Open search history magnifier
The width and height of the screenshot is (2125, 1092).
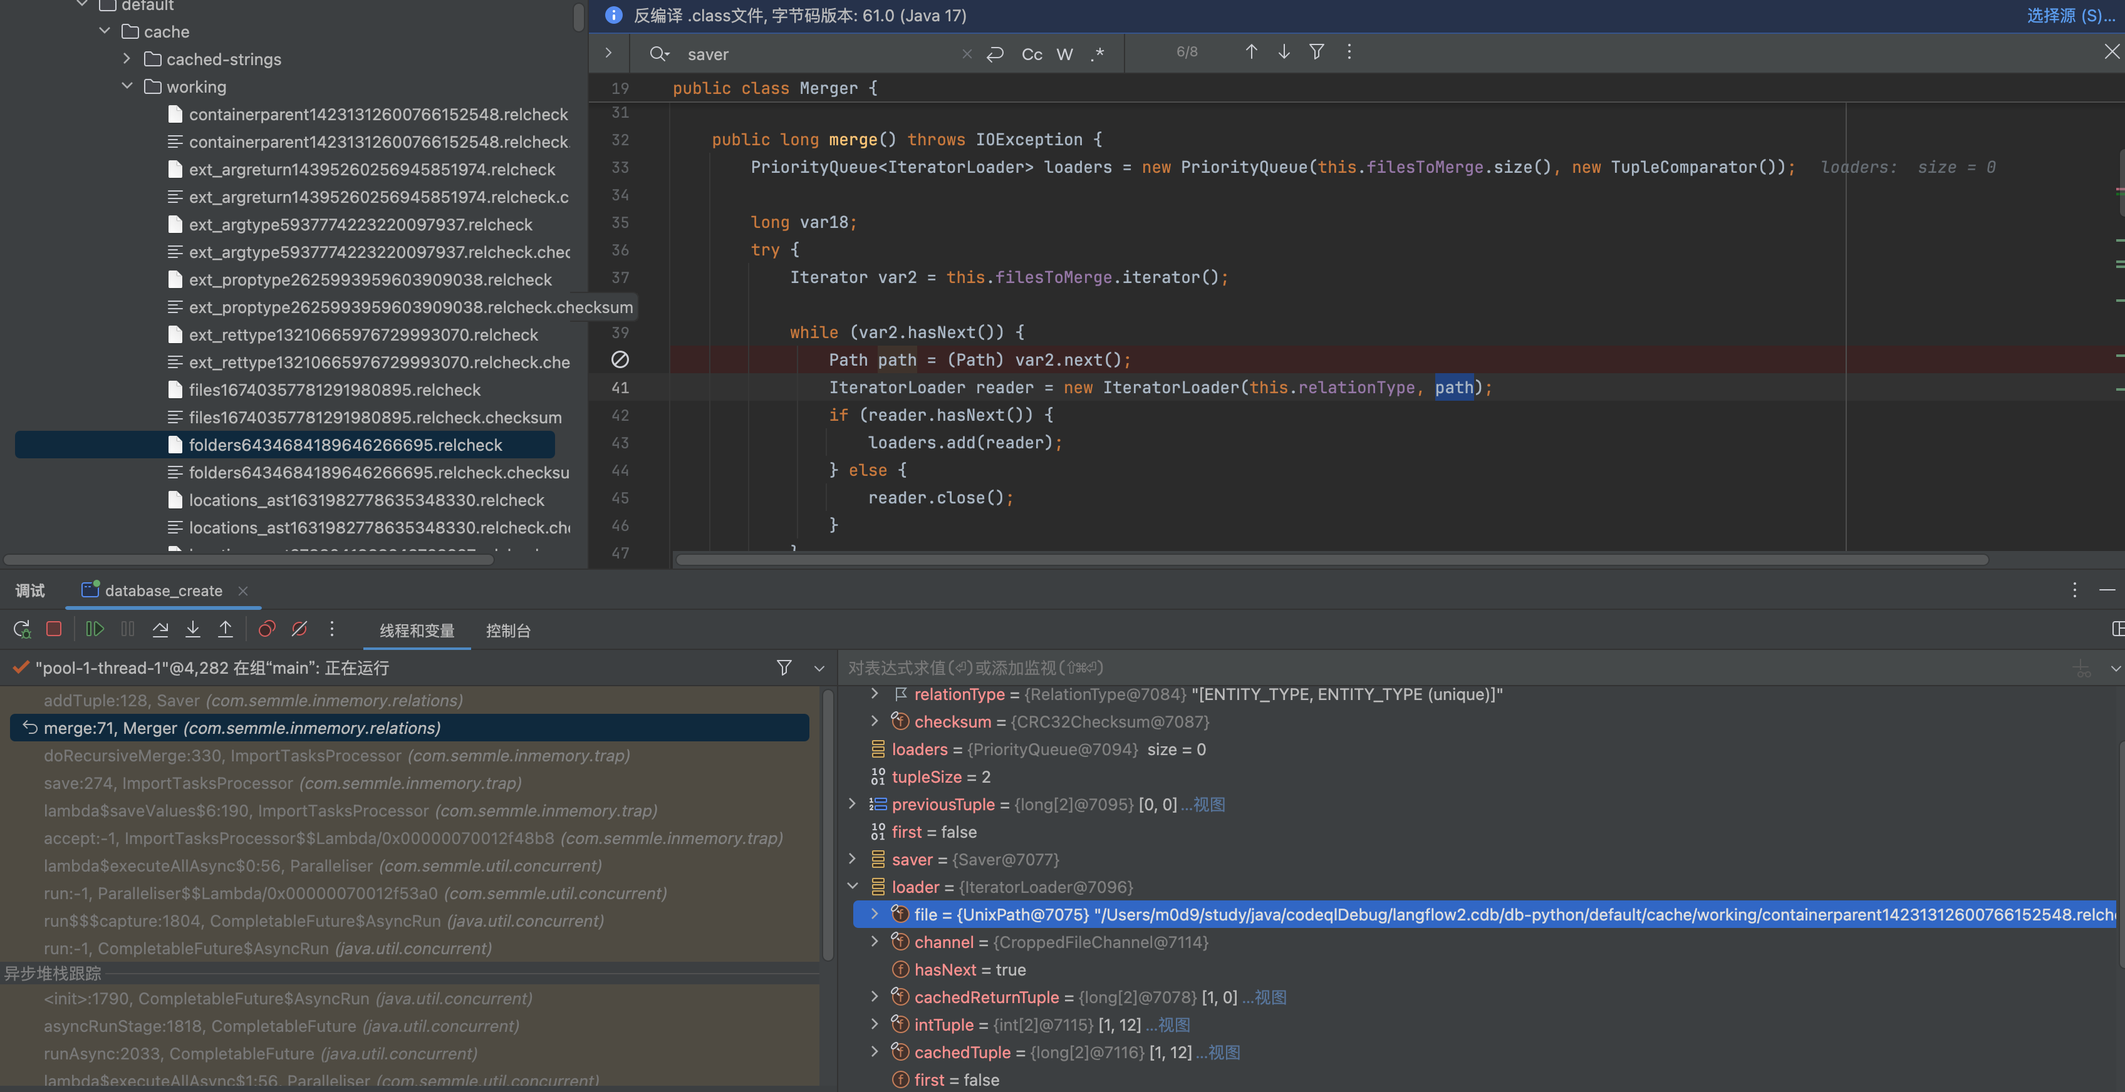[x=658, y=54]
